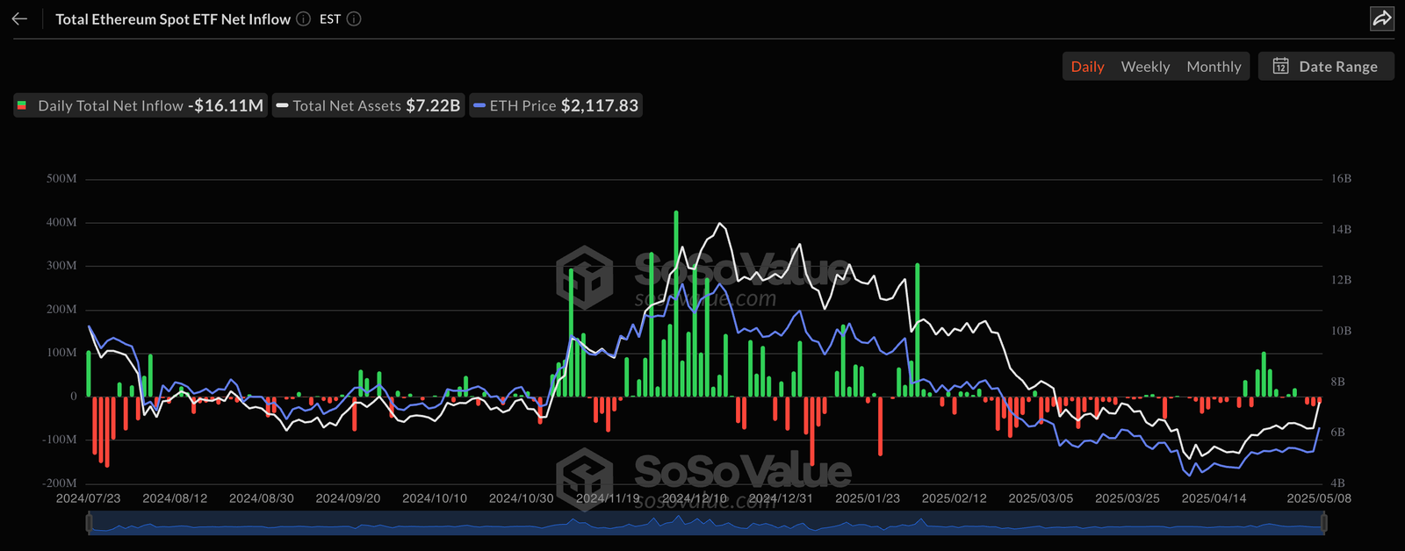Click the red-green Net Inflow legend swatch
1405x551 pixels.
coord(22,105)
